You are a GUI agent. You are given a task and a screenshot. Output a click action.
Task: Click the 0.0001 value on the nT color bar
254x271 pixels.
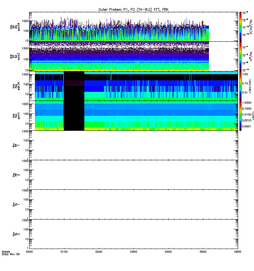[247, 126]
